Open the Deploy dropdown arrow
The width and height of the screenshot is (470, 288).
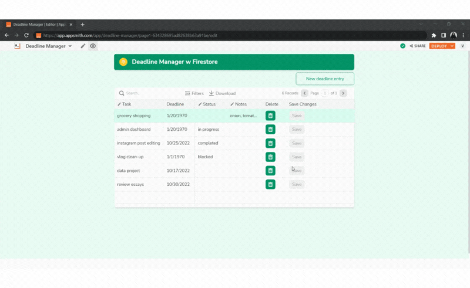tap(452, 46)
